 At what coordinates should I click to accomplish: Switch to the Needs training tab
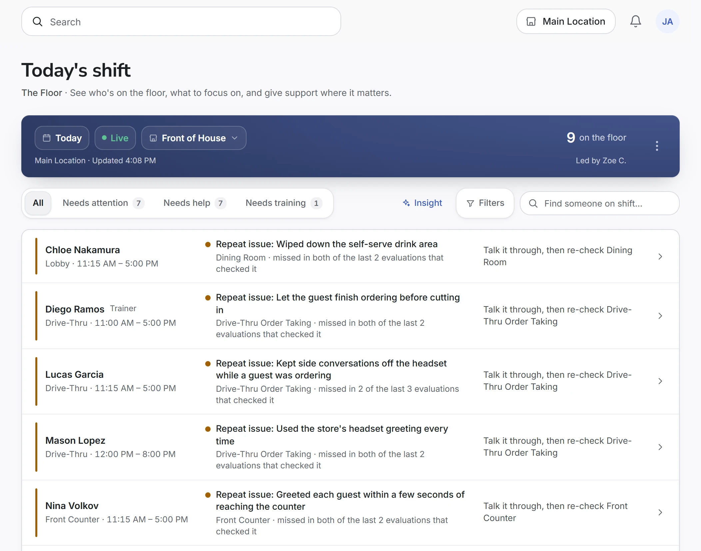click(x=284, y=203)
